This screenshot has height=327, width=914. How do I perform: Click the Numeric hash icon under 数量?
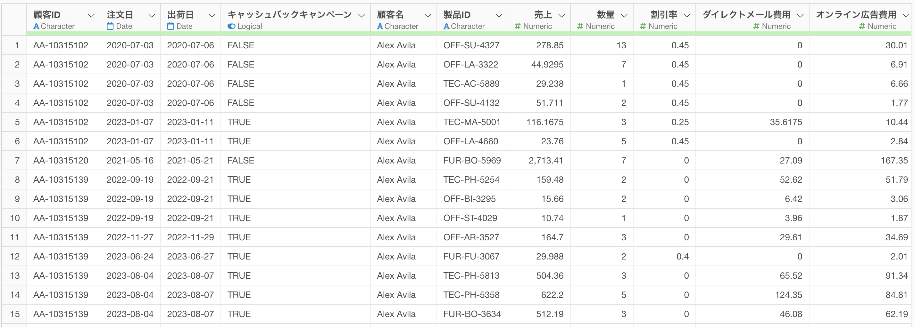[x=580, y=26]
